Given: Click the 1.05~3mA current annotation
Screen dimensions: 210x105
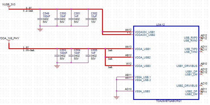Looking at the screenshot, I should [x=29, y=51].
